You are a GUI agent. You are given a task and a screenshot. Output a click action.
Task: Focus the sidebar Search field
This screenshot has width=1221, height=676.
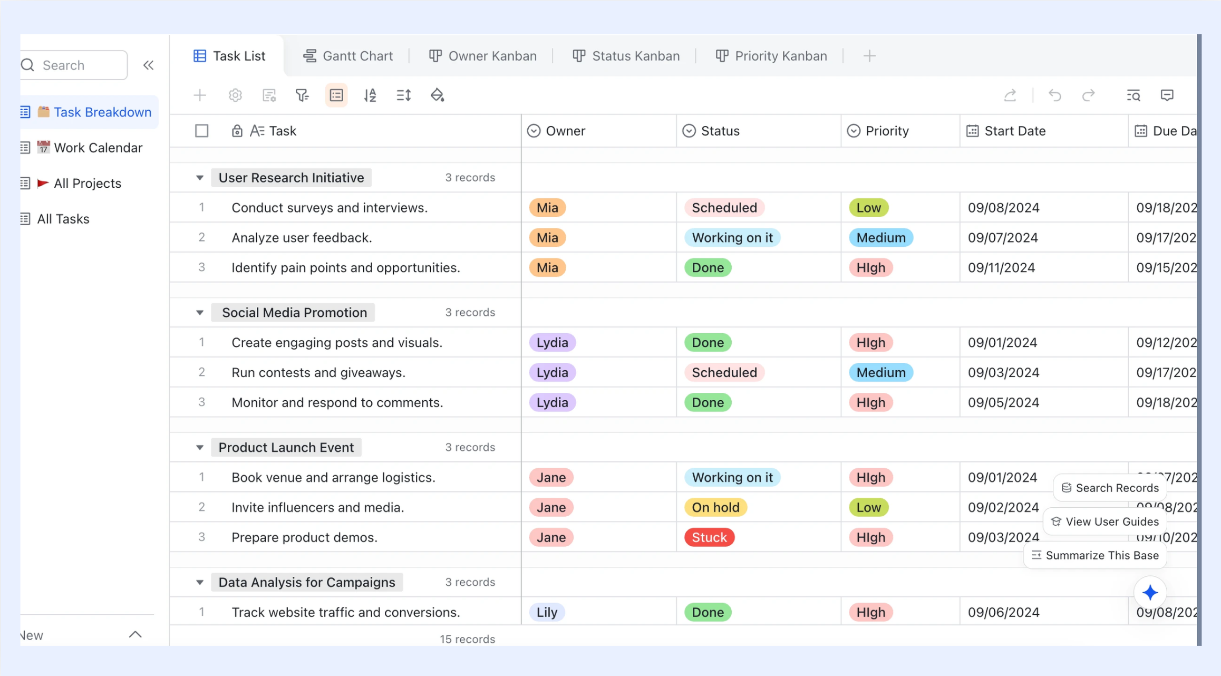(x=74, y=65)
